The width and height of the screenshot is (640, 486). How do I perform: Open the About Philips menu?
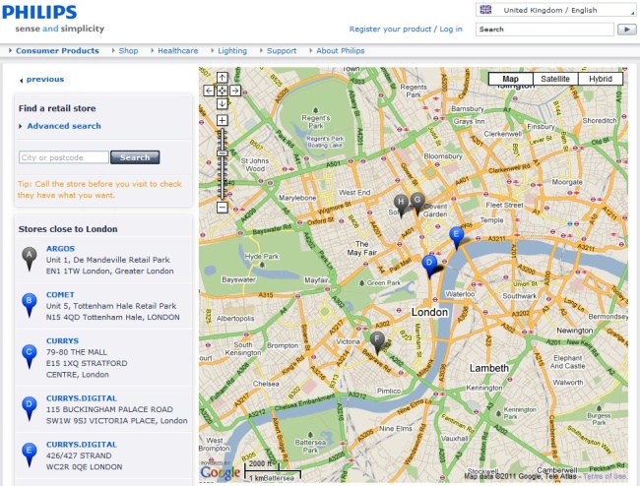tap(341, 50)
